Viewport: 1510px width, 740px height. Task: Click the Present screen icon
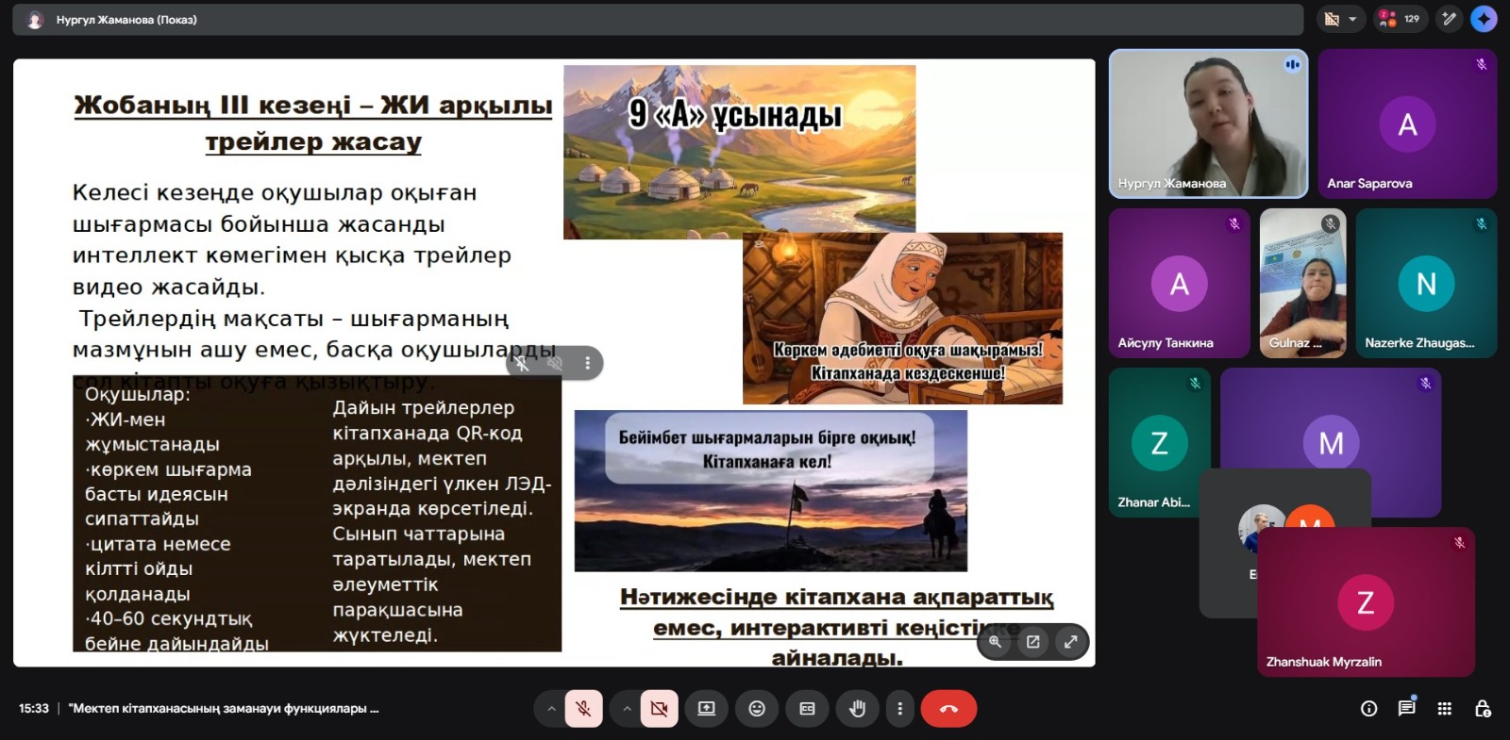[706, 709]
